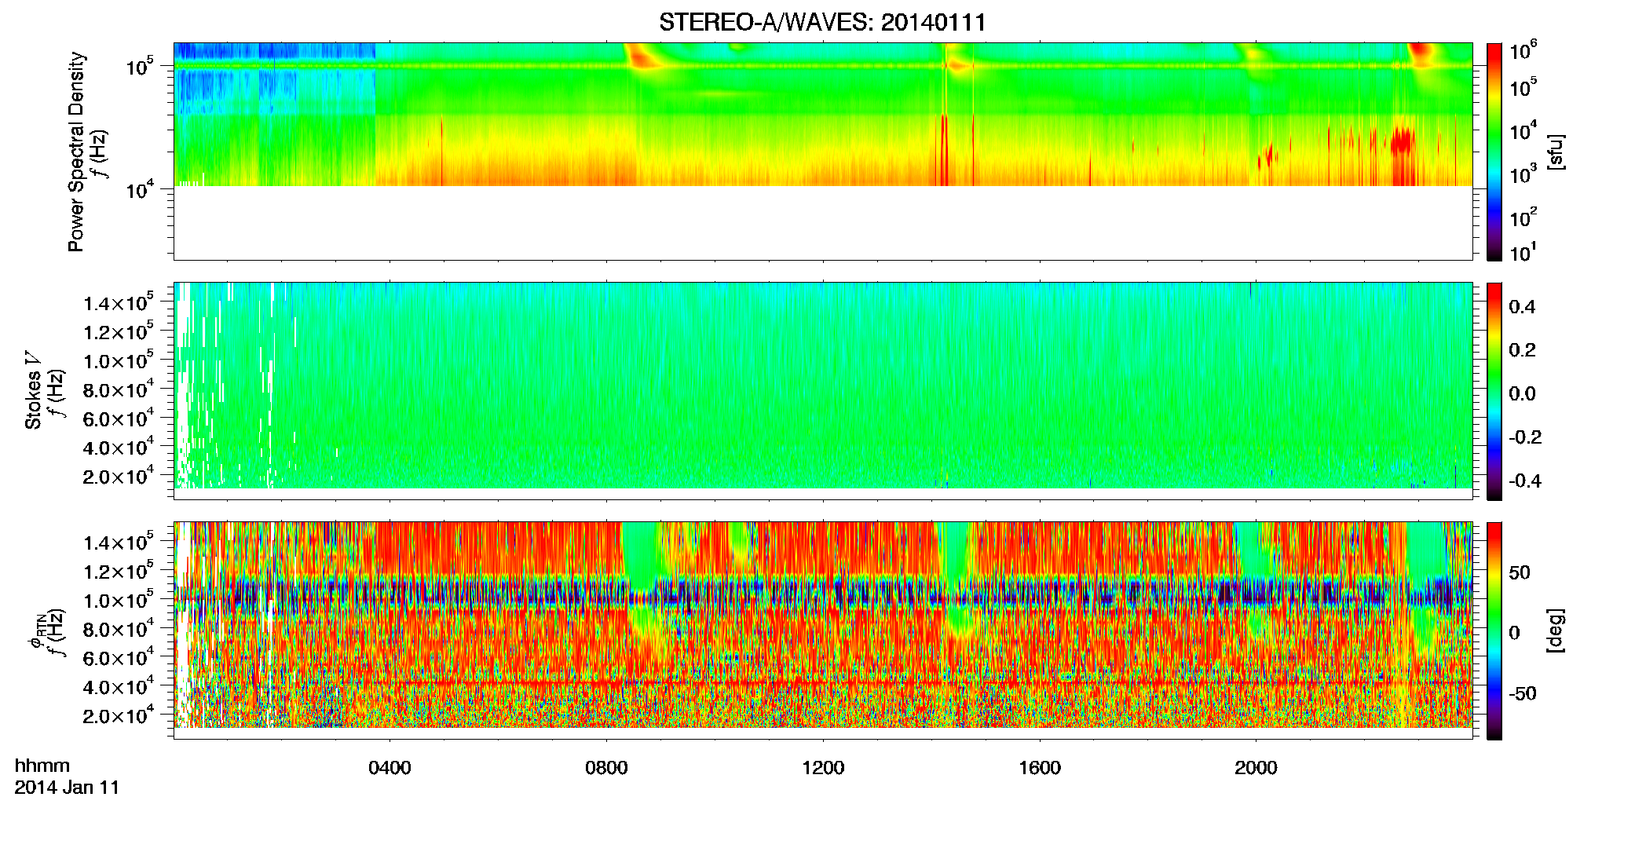This screenshot has width=1646, height=848.
Task: Click the STEREO-A/WAVES: 20140111 title
Action: pos(822,22)
